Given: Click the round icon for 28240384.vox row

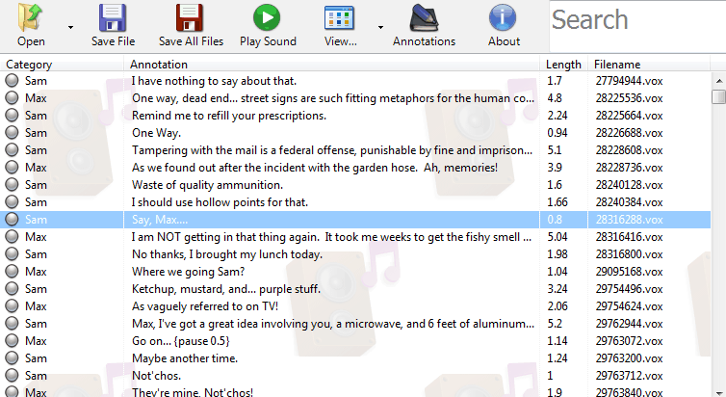Looking at the screenshot, I should click(x=12, y=202).
